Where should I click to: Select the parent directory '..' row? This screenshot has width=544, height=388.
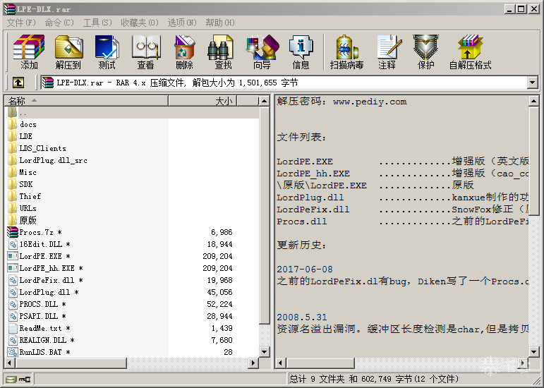132,113
